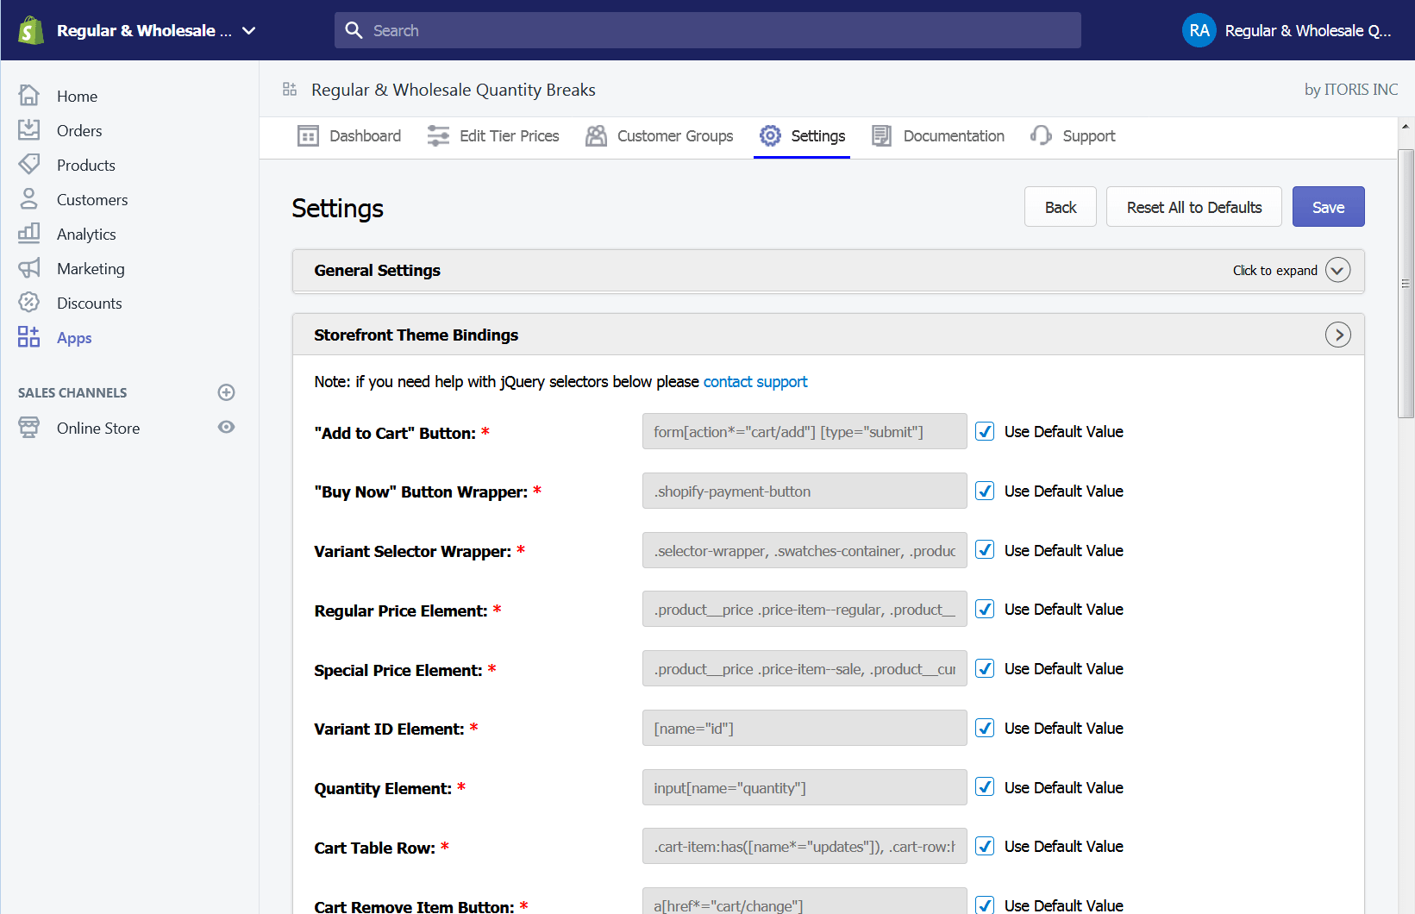Screen dimensions: 1415x914
Task: Click the Support headset icon
Action: (1041, 135)
